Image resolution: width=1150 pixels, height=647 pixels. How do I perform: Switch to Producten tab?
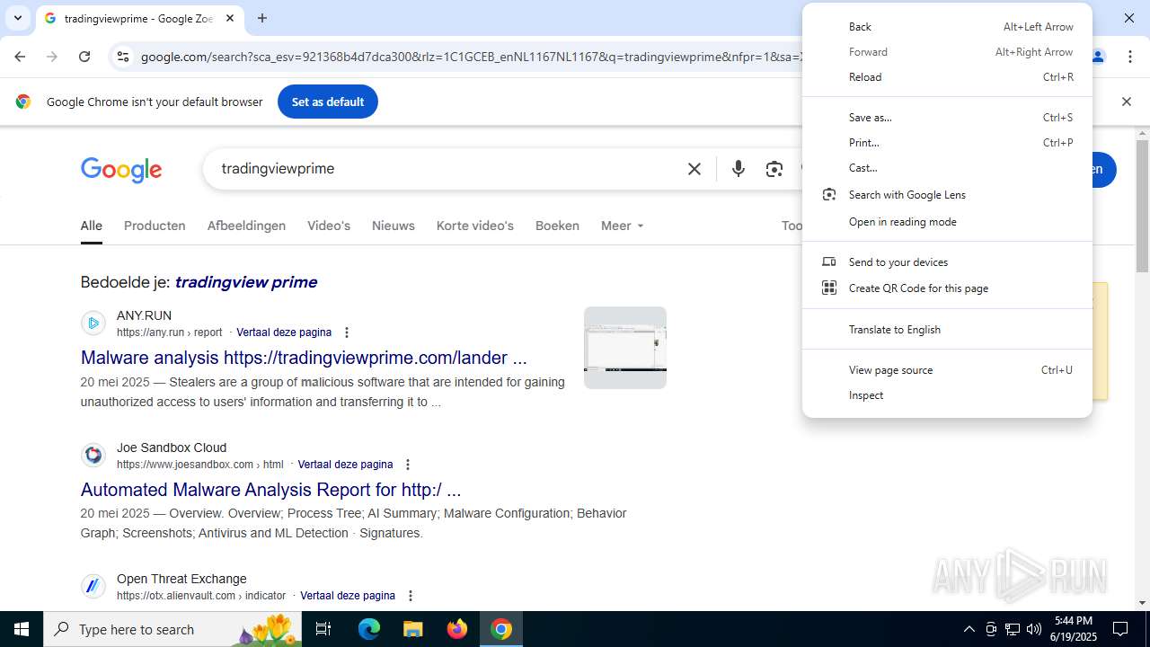[x=155, y=226]
